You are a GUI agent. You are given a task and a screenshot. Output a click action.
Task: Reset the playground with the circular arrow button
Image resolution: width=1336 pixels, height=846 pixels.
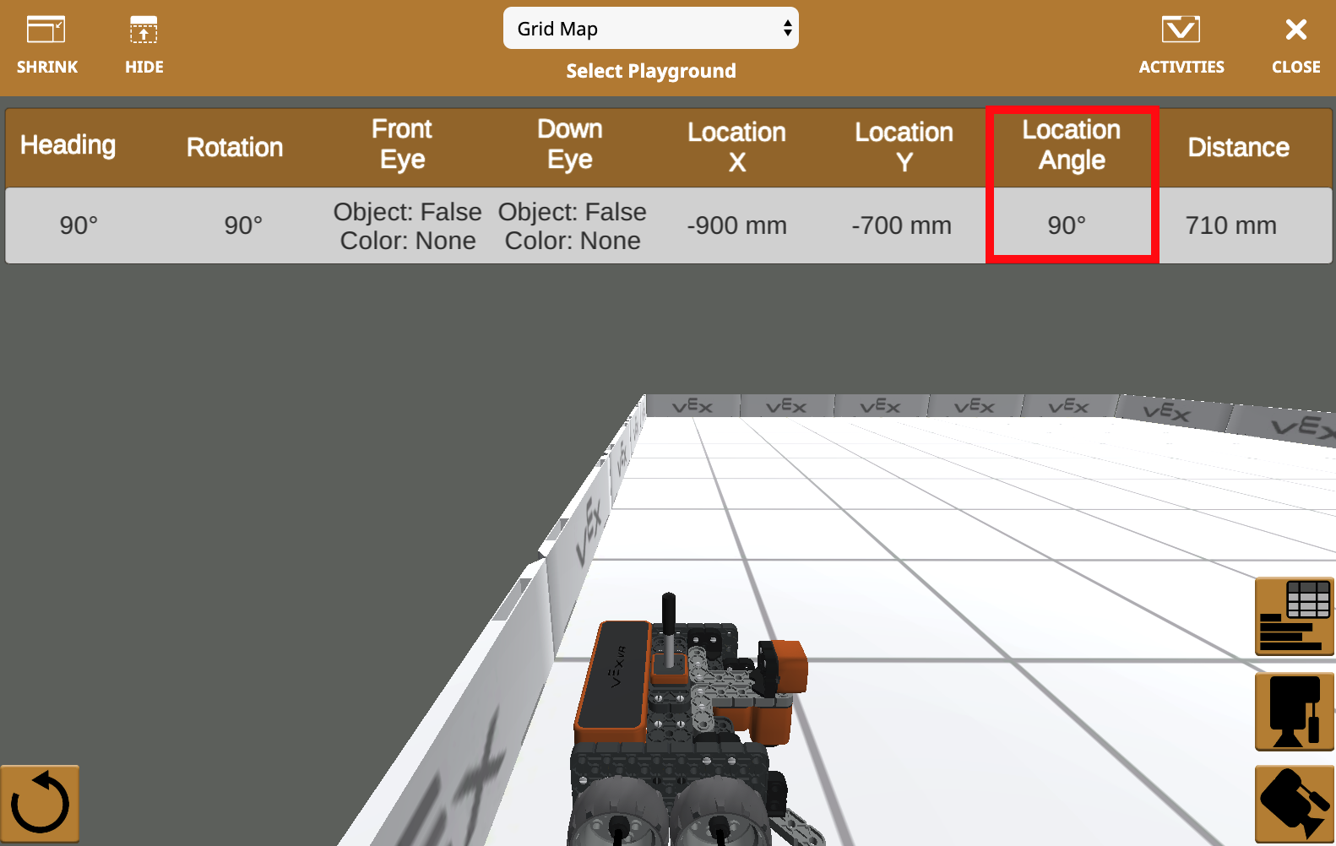tap(40, 803)
